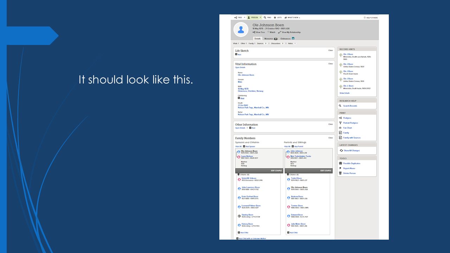Viewport: 450px width, 253px height.
Task: Click the View My Relationship icon
Action: point(279,32)
